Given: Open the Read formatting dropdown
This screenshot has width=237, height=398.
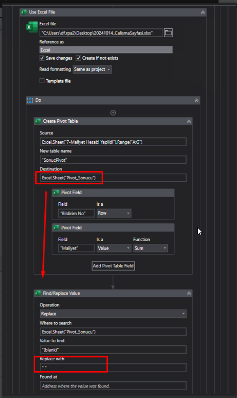Looking at the screenshot, I should point(92,70).
